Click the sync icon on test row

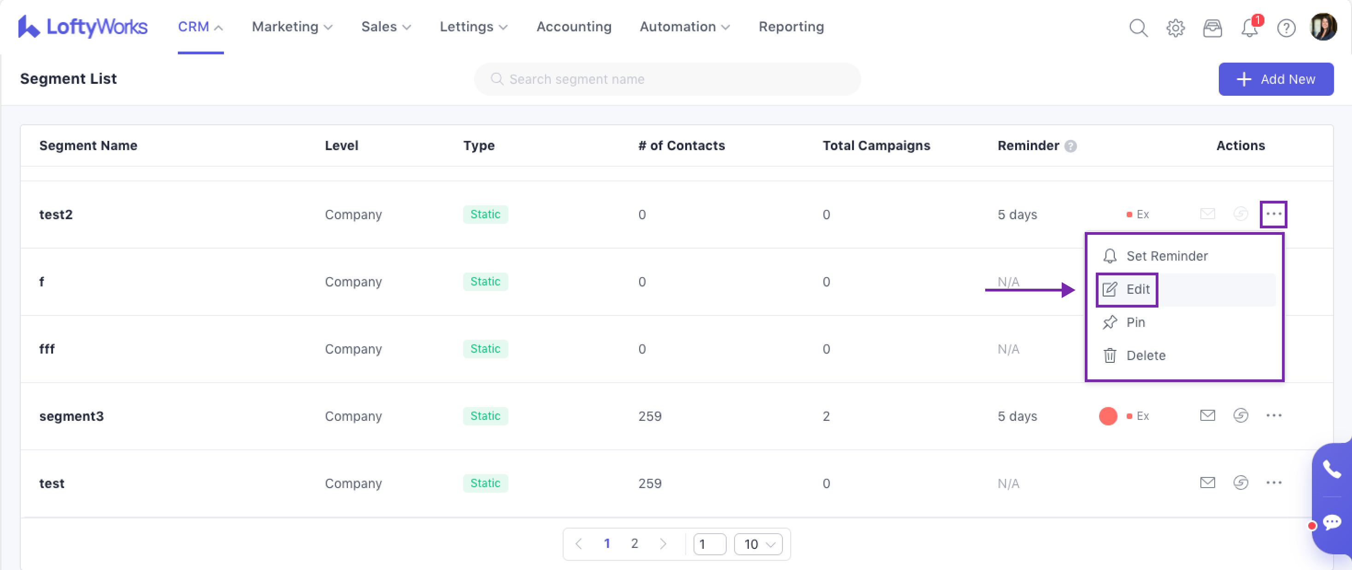[1240, 483]
